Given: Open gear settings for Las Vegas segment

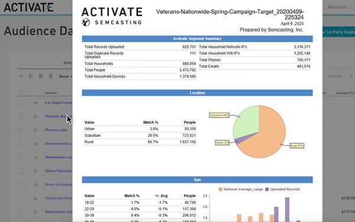Looking at the screenshot, I should click(35, 103).
